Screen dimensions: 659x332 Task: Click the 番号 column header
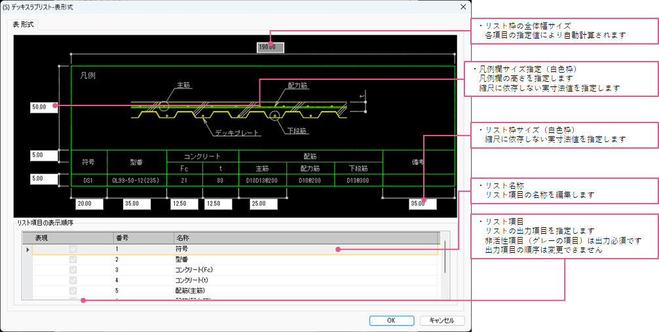click(143, 238)
